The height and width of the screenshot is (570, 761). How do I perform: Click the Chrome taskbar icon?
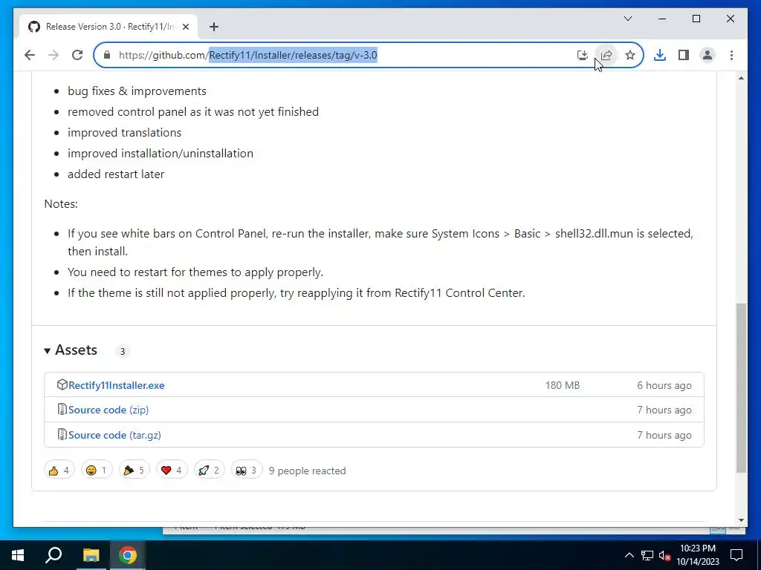click(x=127, y=555)
